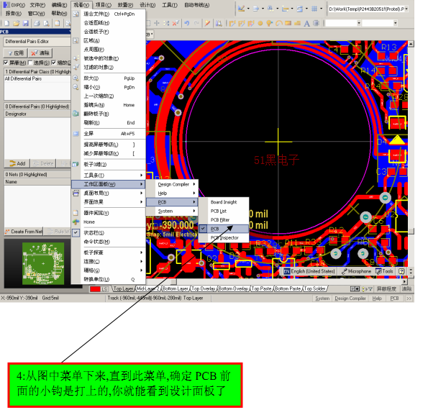The image size is (428, 410).
Task: Toggle the 屏蔽(M) mask checkbox
Action: tap(6, 63)
